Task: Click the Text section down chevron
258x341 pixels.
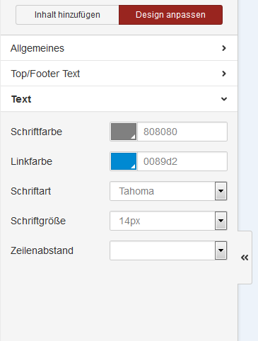Action: [224, 99]
